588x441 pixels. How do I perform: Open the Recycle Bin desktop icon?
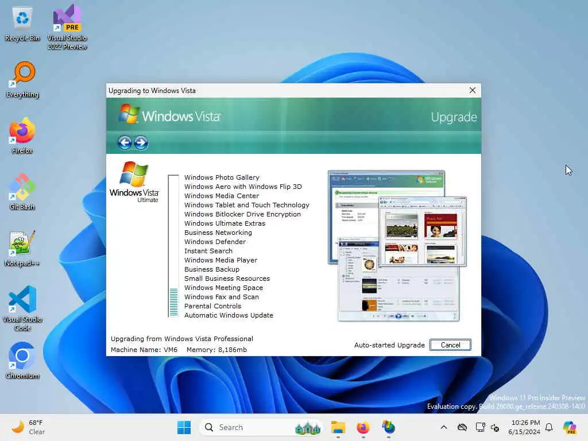click(x=22, y=24)
